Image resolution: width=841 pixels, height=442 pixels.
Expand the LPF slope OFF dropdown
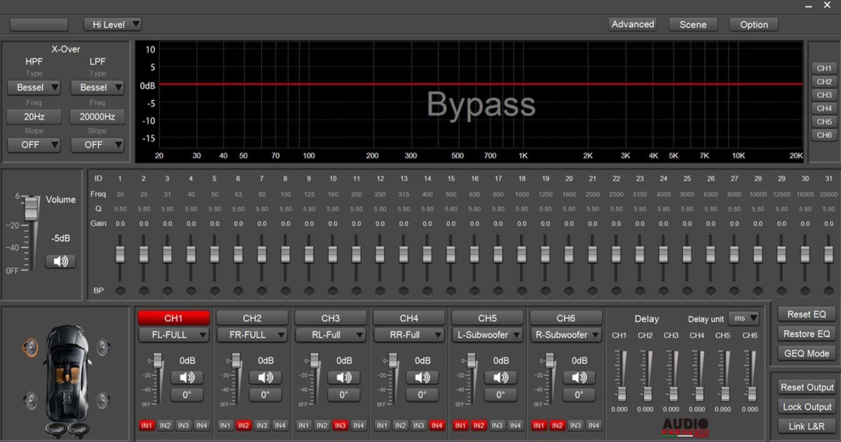(97, 145)
